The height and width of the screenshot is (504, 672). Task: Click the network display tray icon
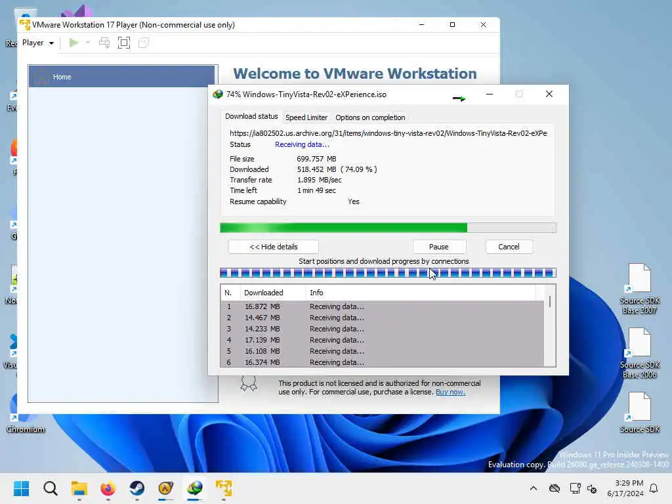(x=575, y=488)
